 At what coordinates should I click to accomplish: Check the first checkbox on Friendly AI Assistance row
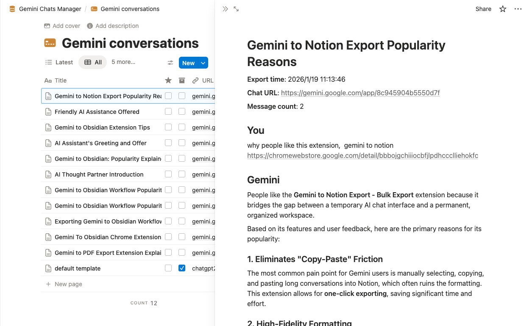tap(168, 111)
